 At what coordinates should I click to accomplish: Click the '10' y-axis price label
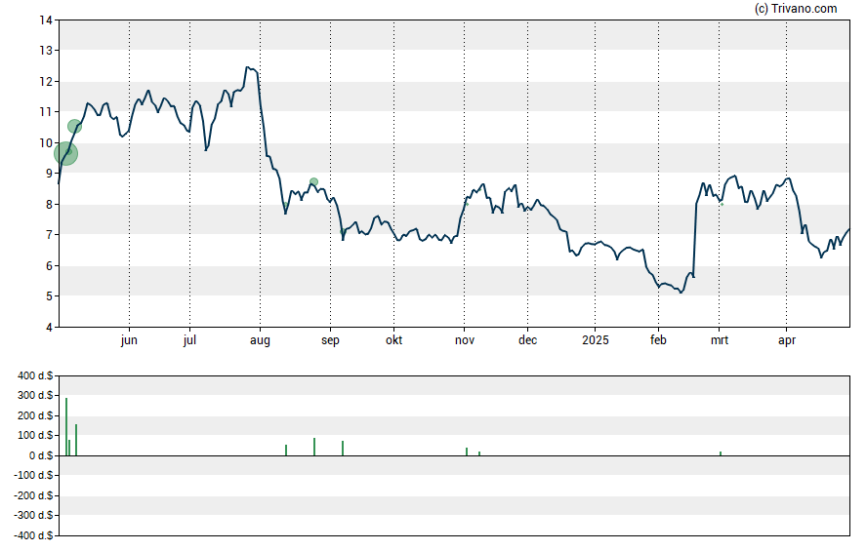(46, 143)
